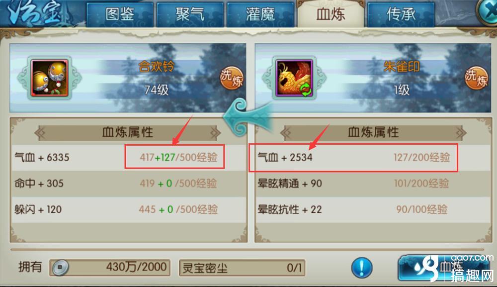The width and height of the screenshot is (497, 287).
Task: Open the 传承 tab
Action: pyautogui.click(x=401, y=14)
